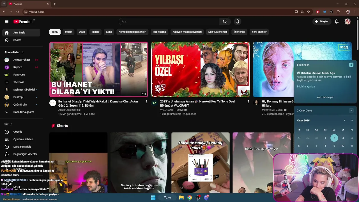
Task: Open VALORANT - Türkiye channel link
Action: (172, 110)
